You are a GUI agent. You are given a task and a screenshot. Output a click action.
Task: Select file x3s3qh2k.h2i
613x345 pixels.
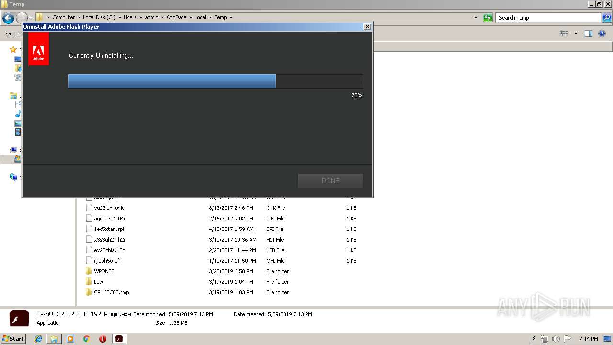(110, 240)
